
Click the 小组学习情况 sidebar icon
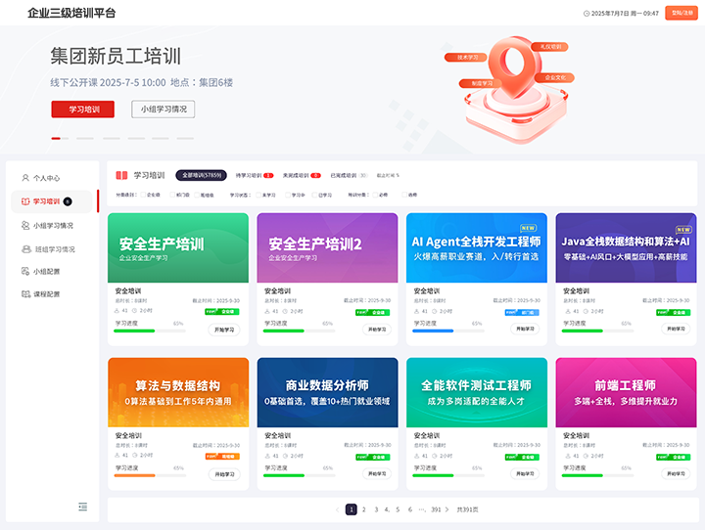coord(25,225)
